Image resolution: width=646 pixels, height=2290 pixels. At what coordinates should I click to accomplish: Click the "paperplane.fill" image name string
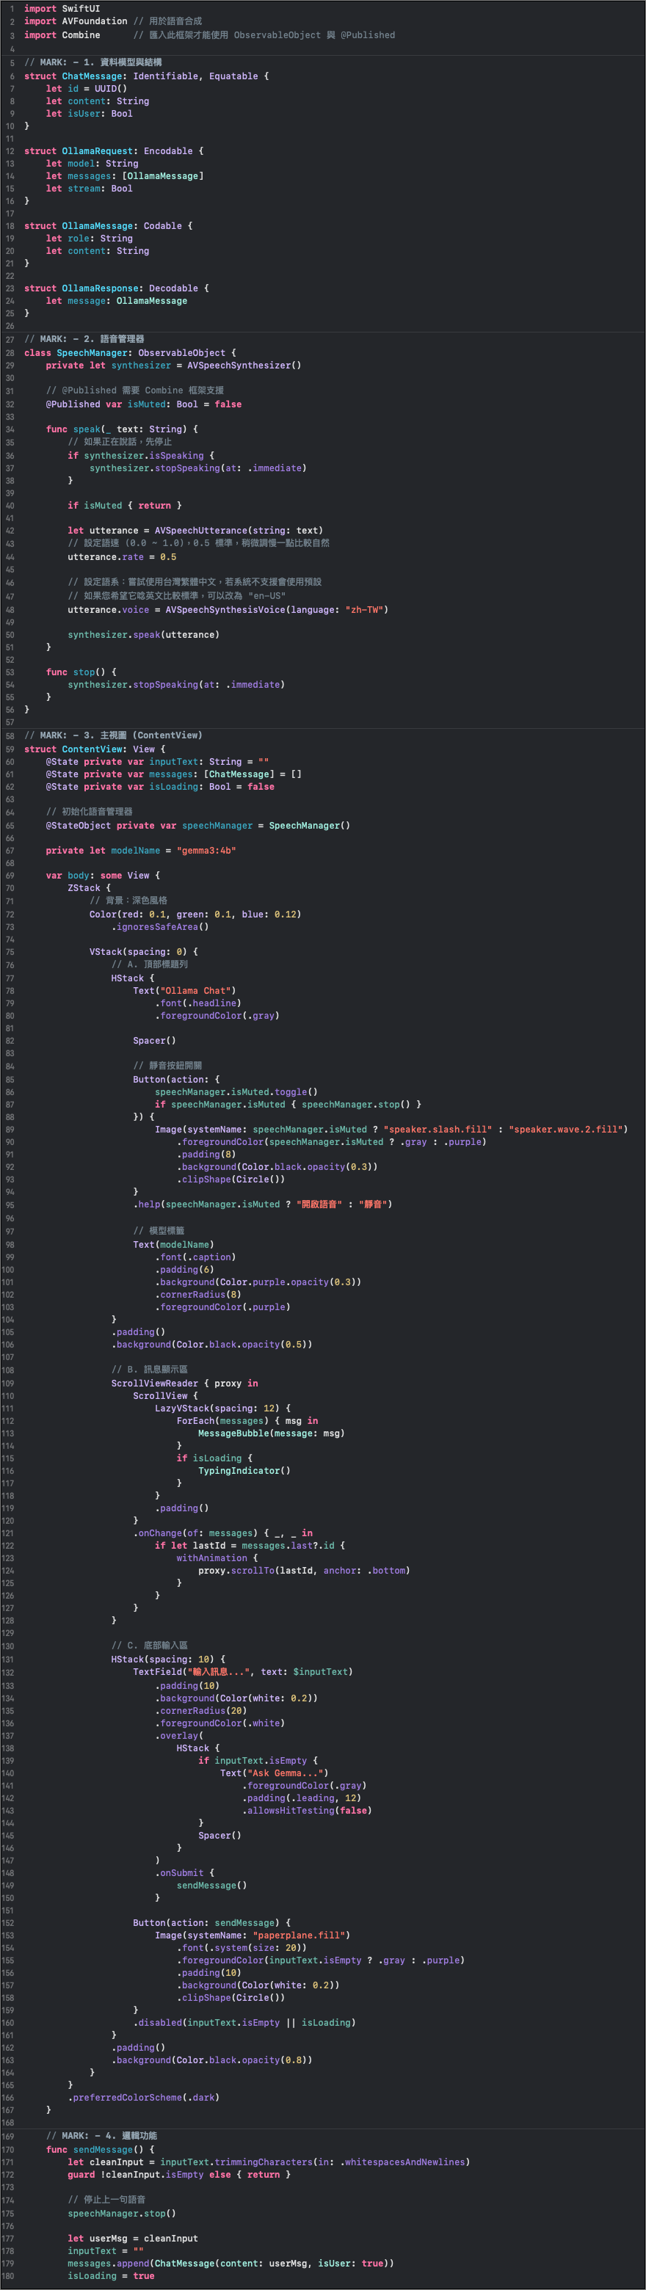pyautogui.click(x=301, y=1935)
